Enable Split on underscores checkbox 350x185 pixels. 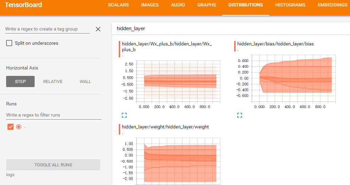[x=9, y=43]
